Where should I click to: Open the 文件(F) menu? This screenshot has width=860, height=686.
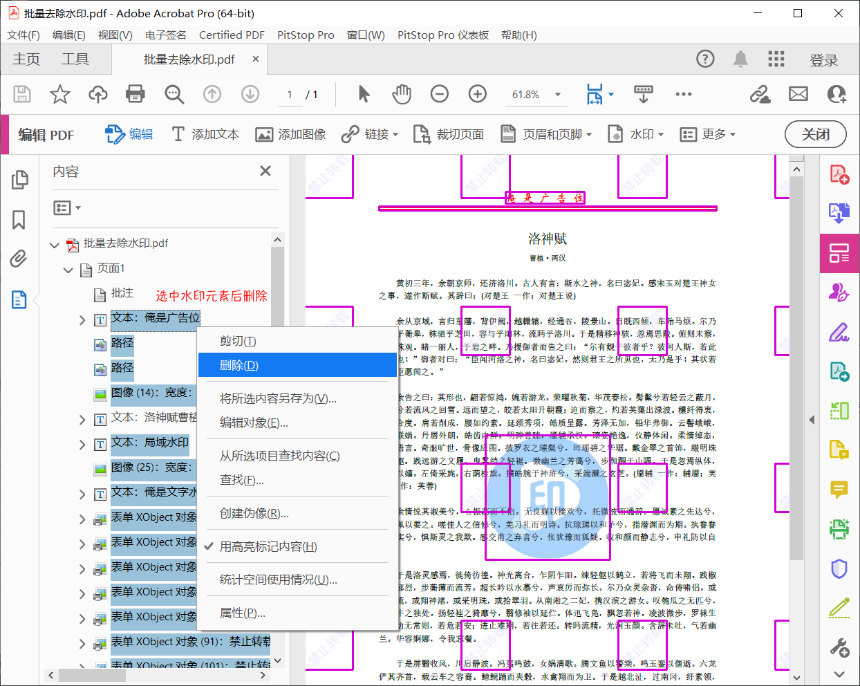pyautogui.click(x=24, y=35)
